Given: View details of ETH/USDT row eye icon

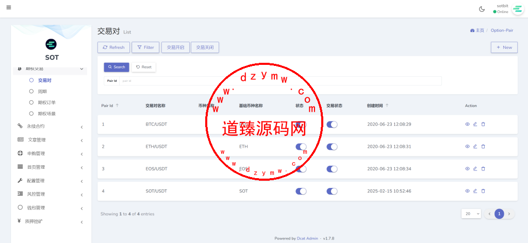Looking at the screenshot, I should tap(467, 146).
